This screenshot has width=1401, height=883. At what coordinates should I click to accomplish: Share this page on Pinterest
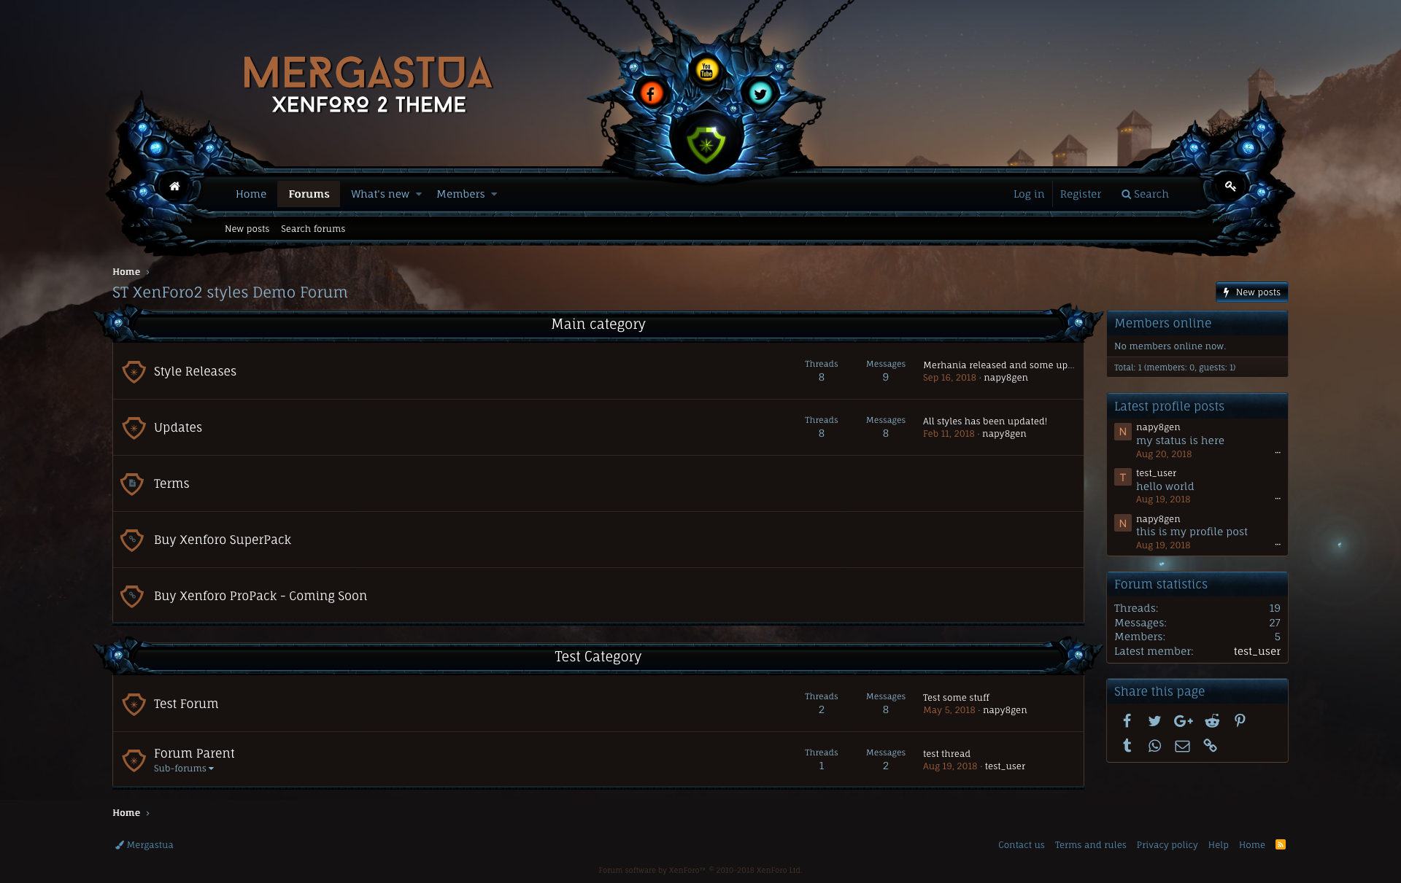click(x=1240, y=721)
